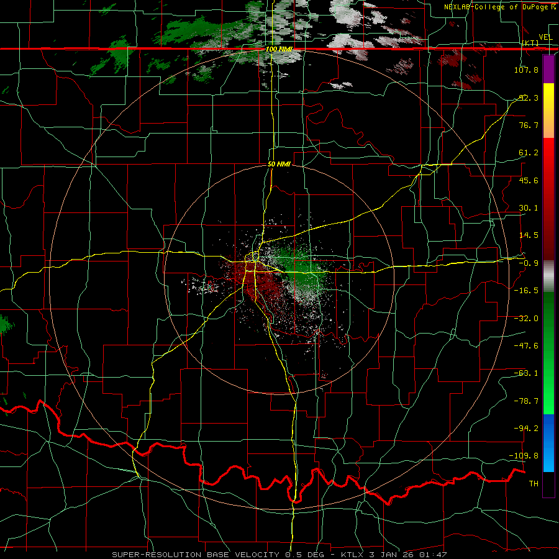Click the 92.3 velocity scale value
This screenshot has height=559, width=559.
point(529,98)
